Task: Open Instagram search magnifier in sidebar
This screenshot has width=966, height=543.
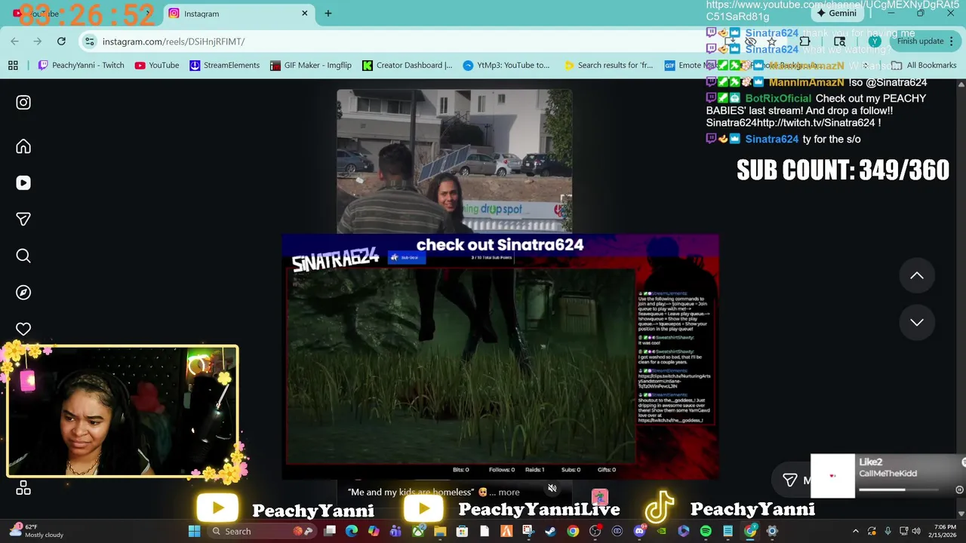Action: click(23, 256)
